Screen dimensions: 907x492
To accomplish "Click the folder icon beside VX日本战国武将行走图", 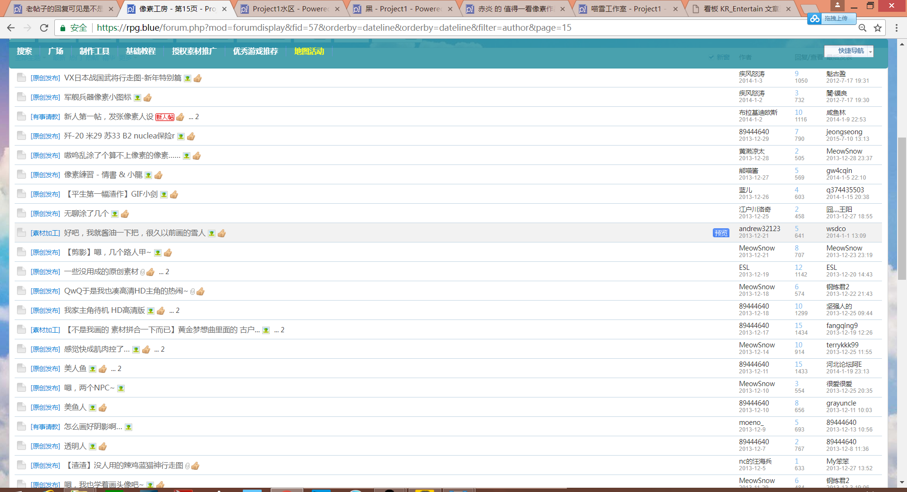I will tap(21, 78).
